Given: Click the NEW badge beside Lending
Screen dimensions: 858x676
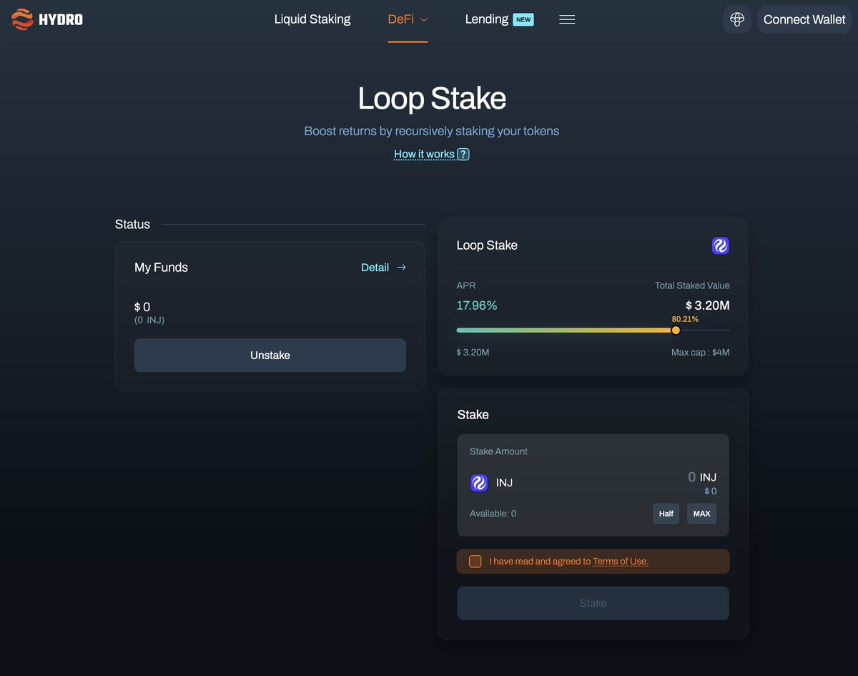Looking at the screenshot, I should (x=523, y=19).
